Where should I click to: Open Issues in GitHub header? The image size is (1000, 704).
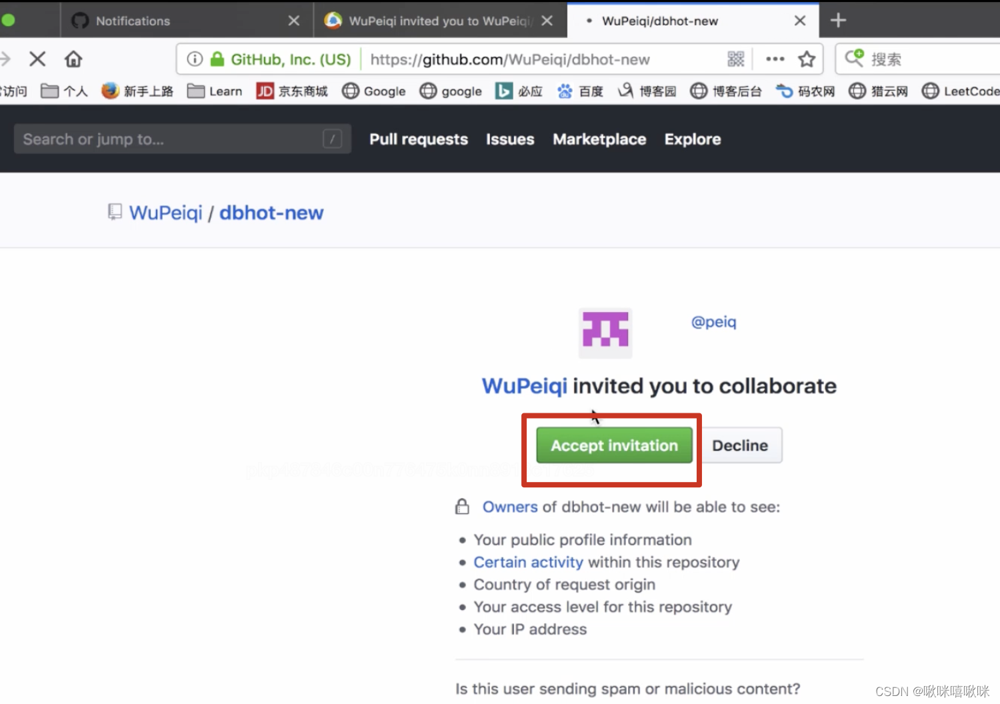[510, 139]
